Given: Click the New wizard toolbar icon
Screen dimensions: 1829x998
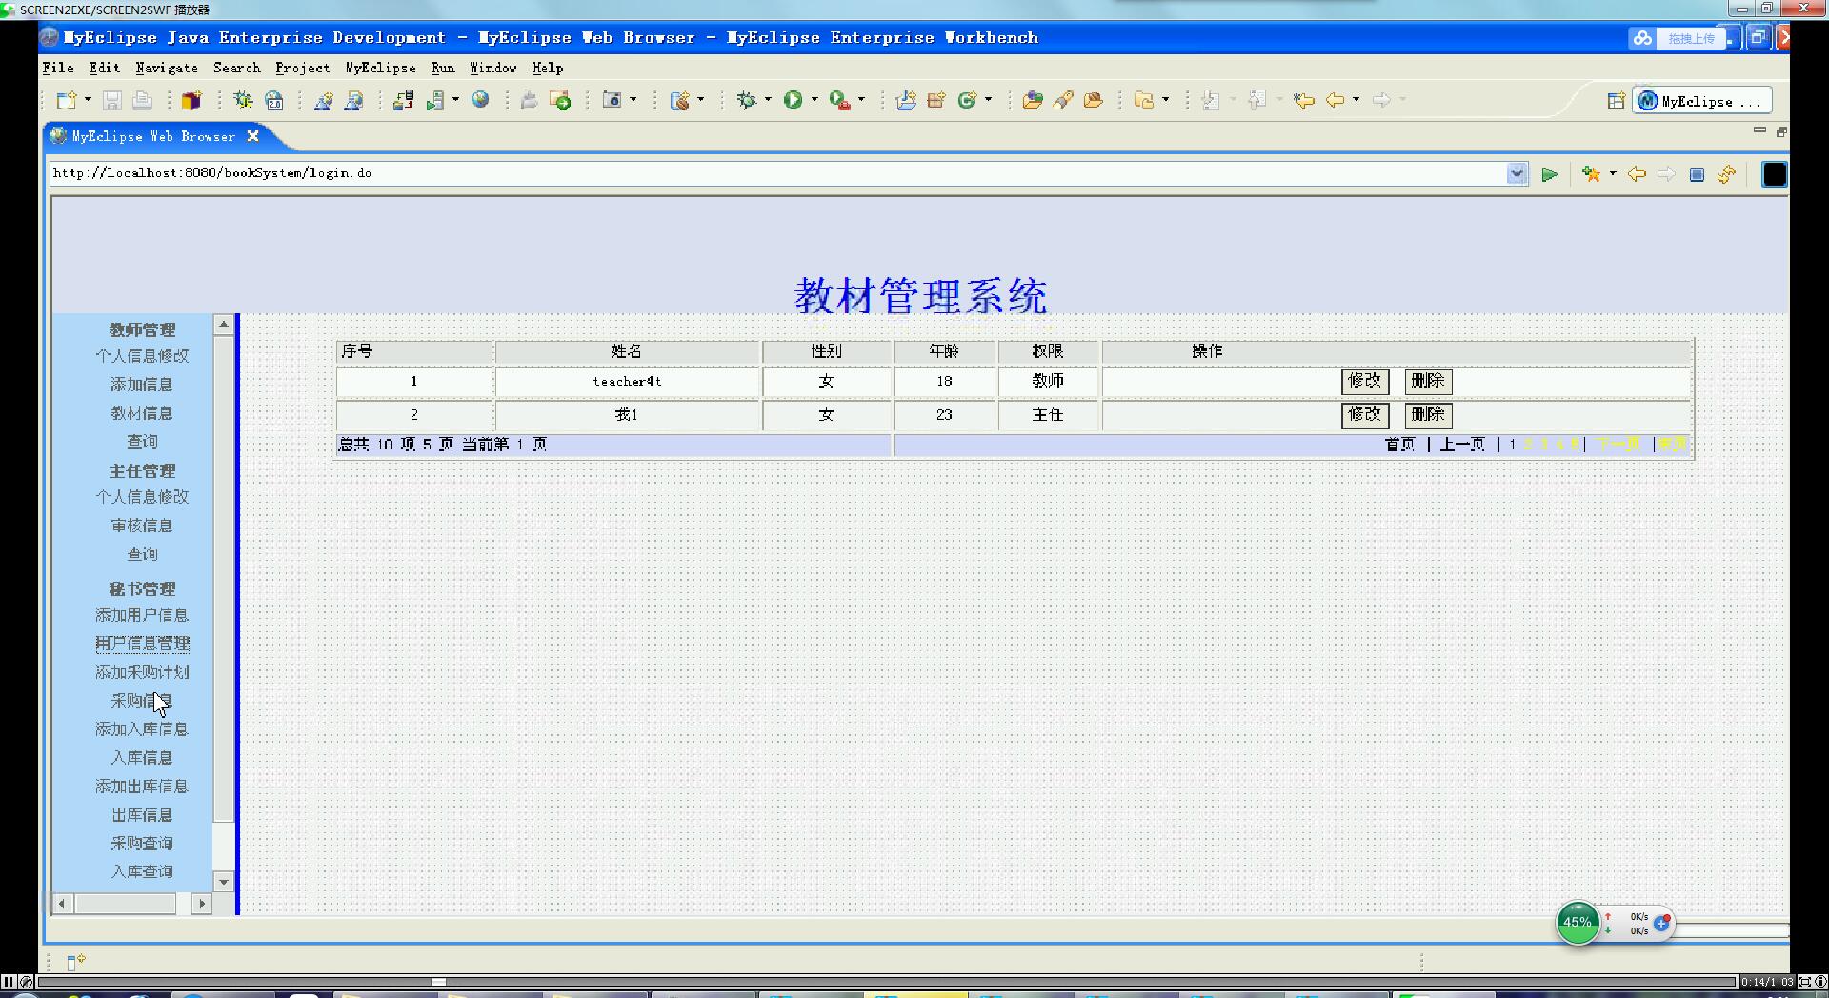Looking at the screenshot, I should [66, 100].
